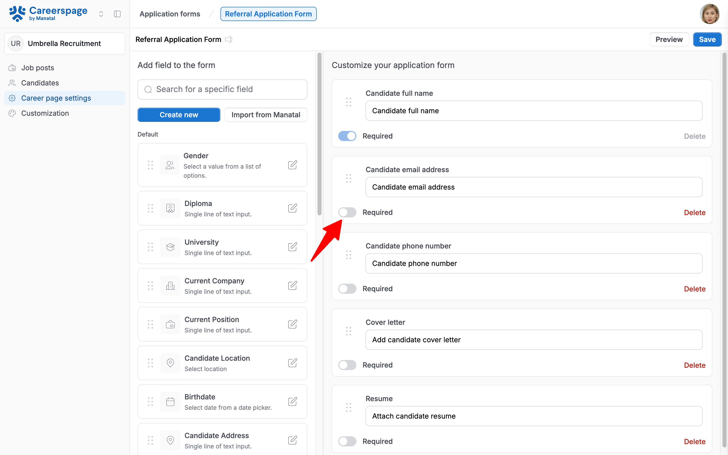Toggle Required for Candidate full name
The width and height of the screenshot is (728, 455).
tap(347, 136)
